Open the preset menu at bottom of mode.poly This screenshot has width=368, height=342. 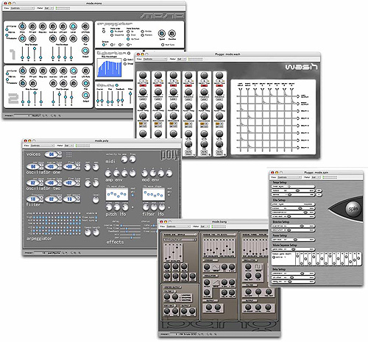click(x=47, y=252)
